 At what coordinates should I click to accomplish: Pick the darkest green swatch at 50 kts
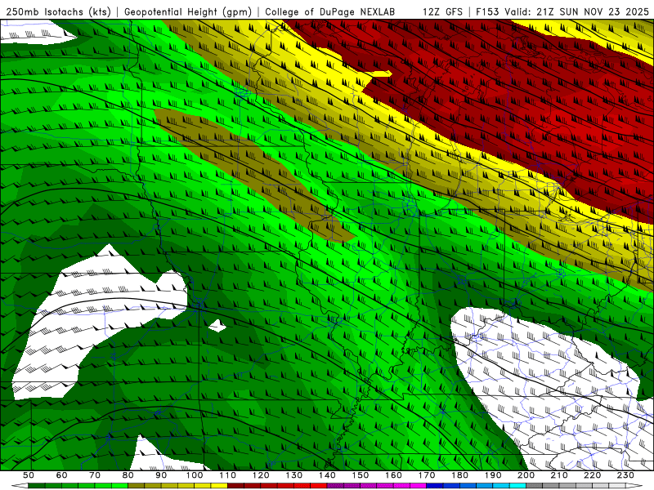pyautogui.click(x=36, y=485)
